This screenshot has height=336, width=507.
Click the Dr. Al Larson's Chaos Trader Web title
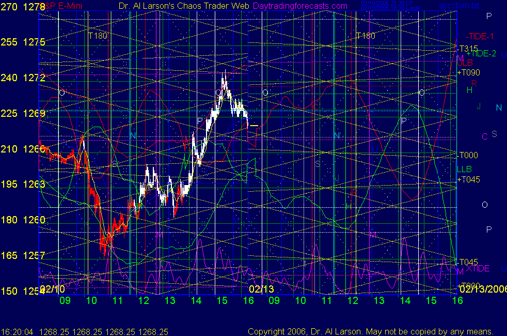pyautogui.click(x=184, y=6)
